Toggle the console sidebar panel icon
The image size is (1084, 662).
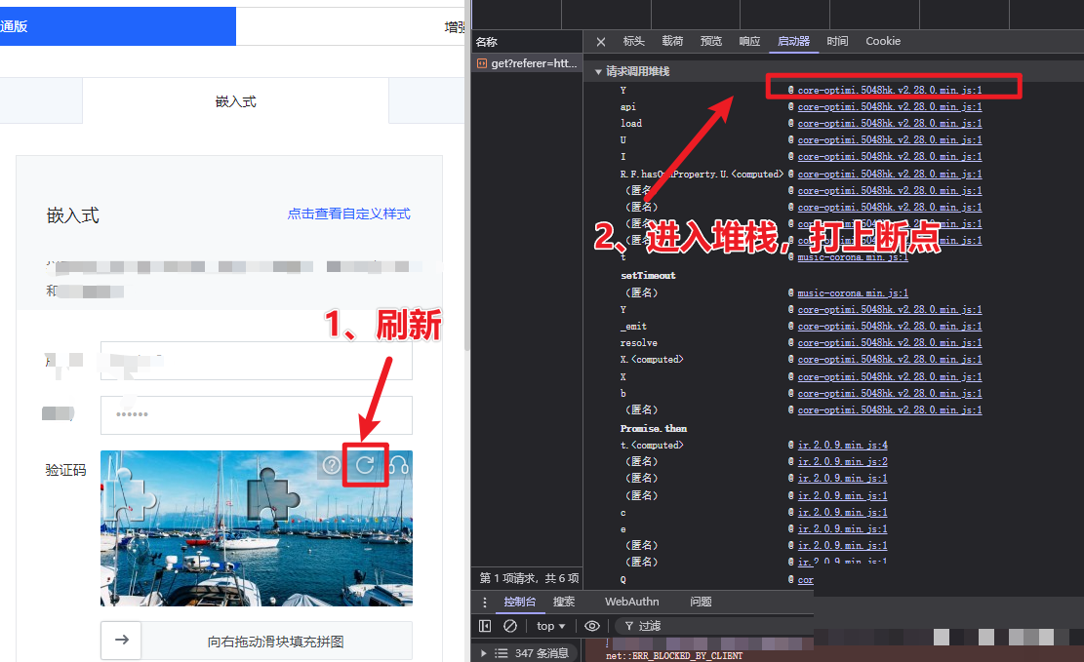[485, 626]
